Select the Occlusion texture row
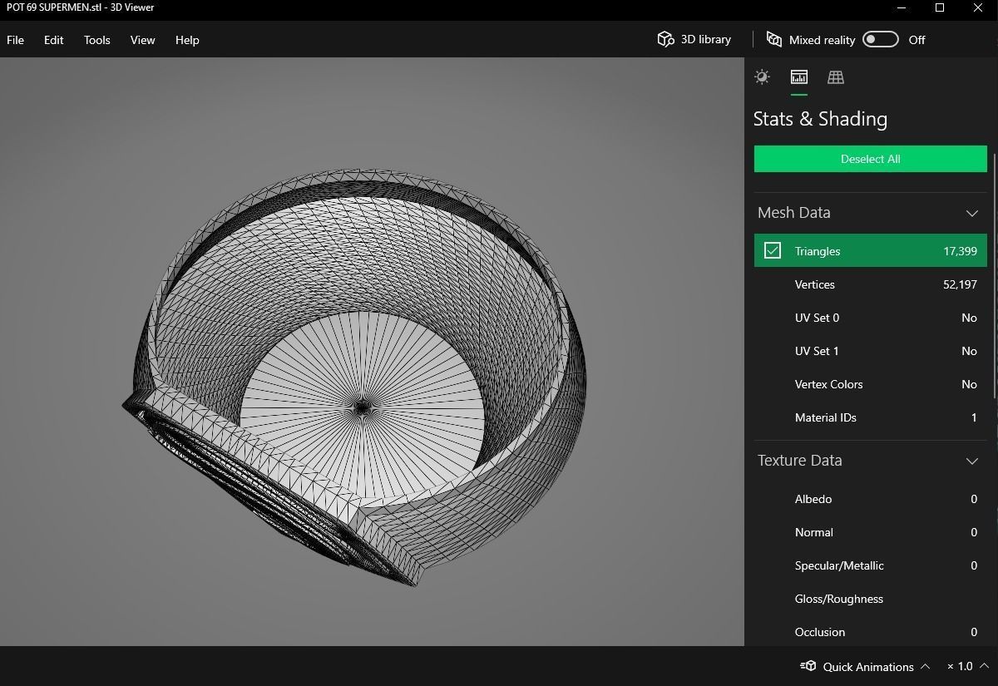Image resolution: width=998 pixels, height=686 pixels. (x=871, y=632)
